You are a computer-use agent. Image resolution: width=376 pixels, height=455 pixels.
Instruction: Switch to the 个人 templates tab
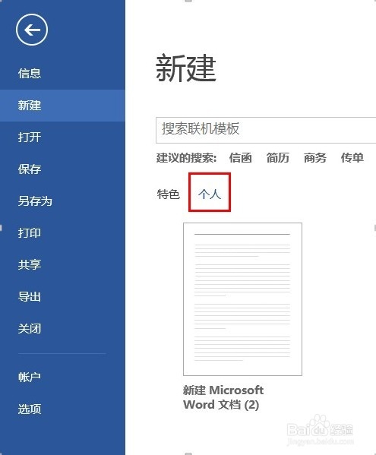[210, 194]
